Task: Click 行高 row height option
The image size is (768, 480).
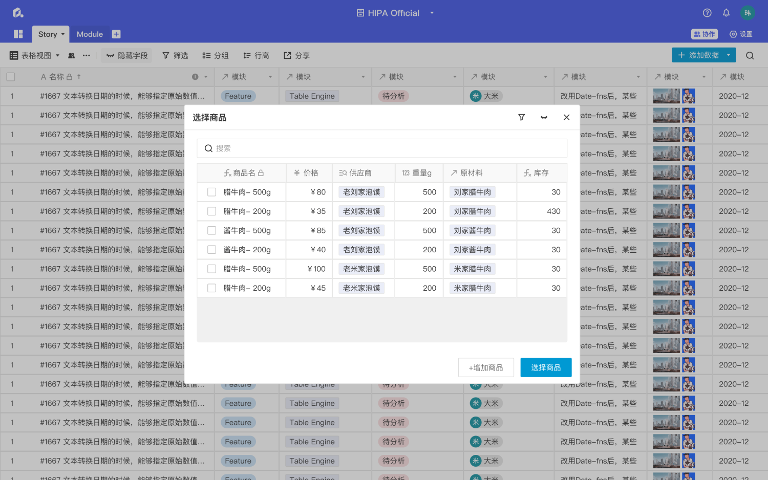Action: tap(256, 55)
